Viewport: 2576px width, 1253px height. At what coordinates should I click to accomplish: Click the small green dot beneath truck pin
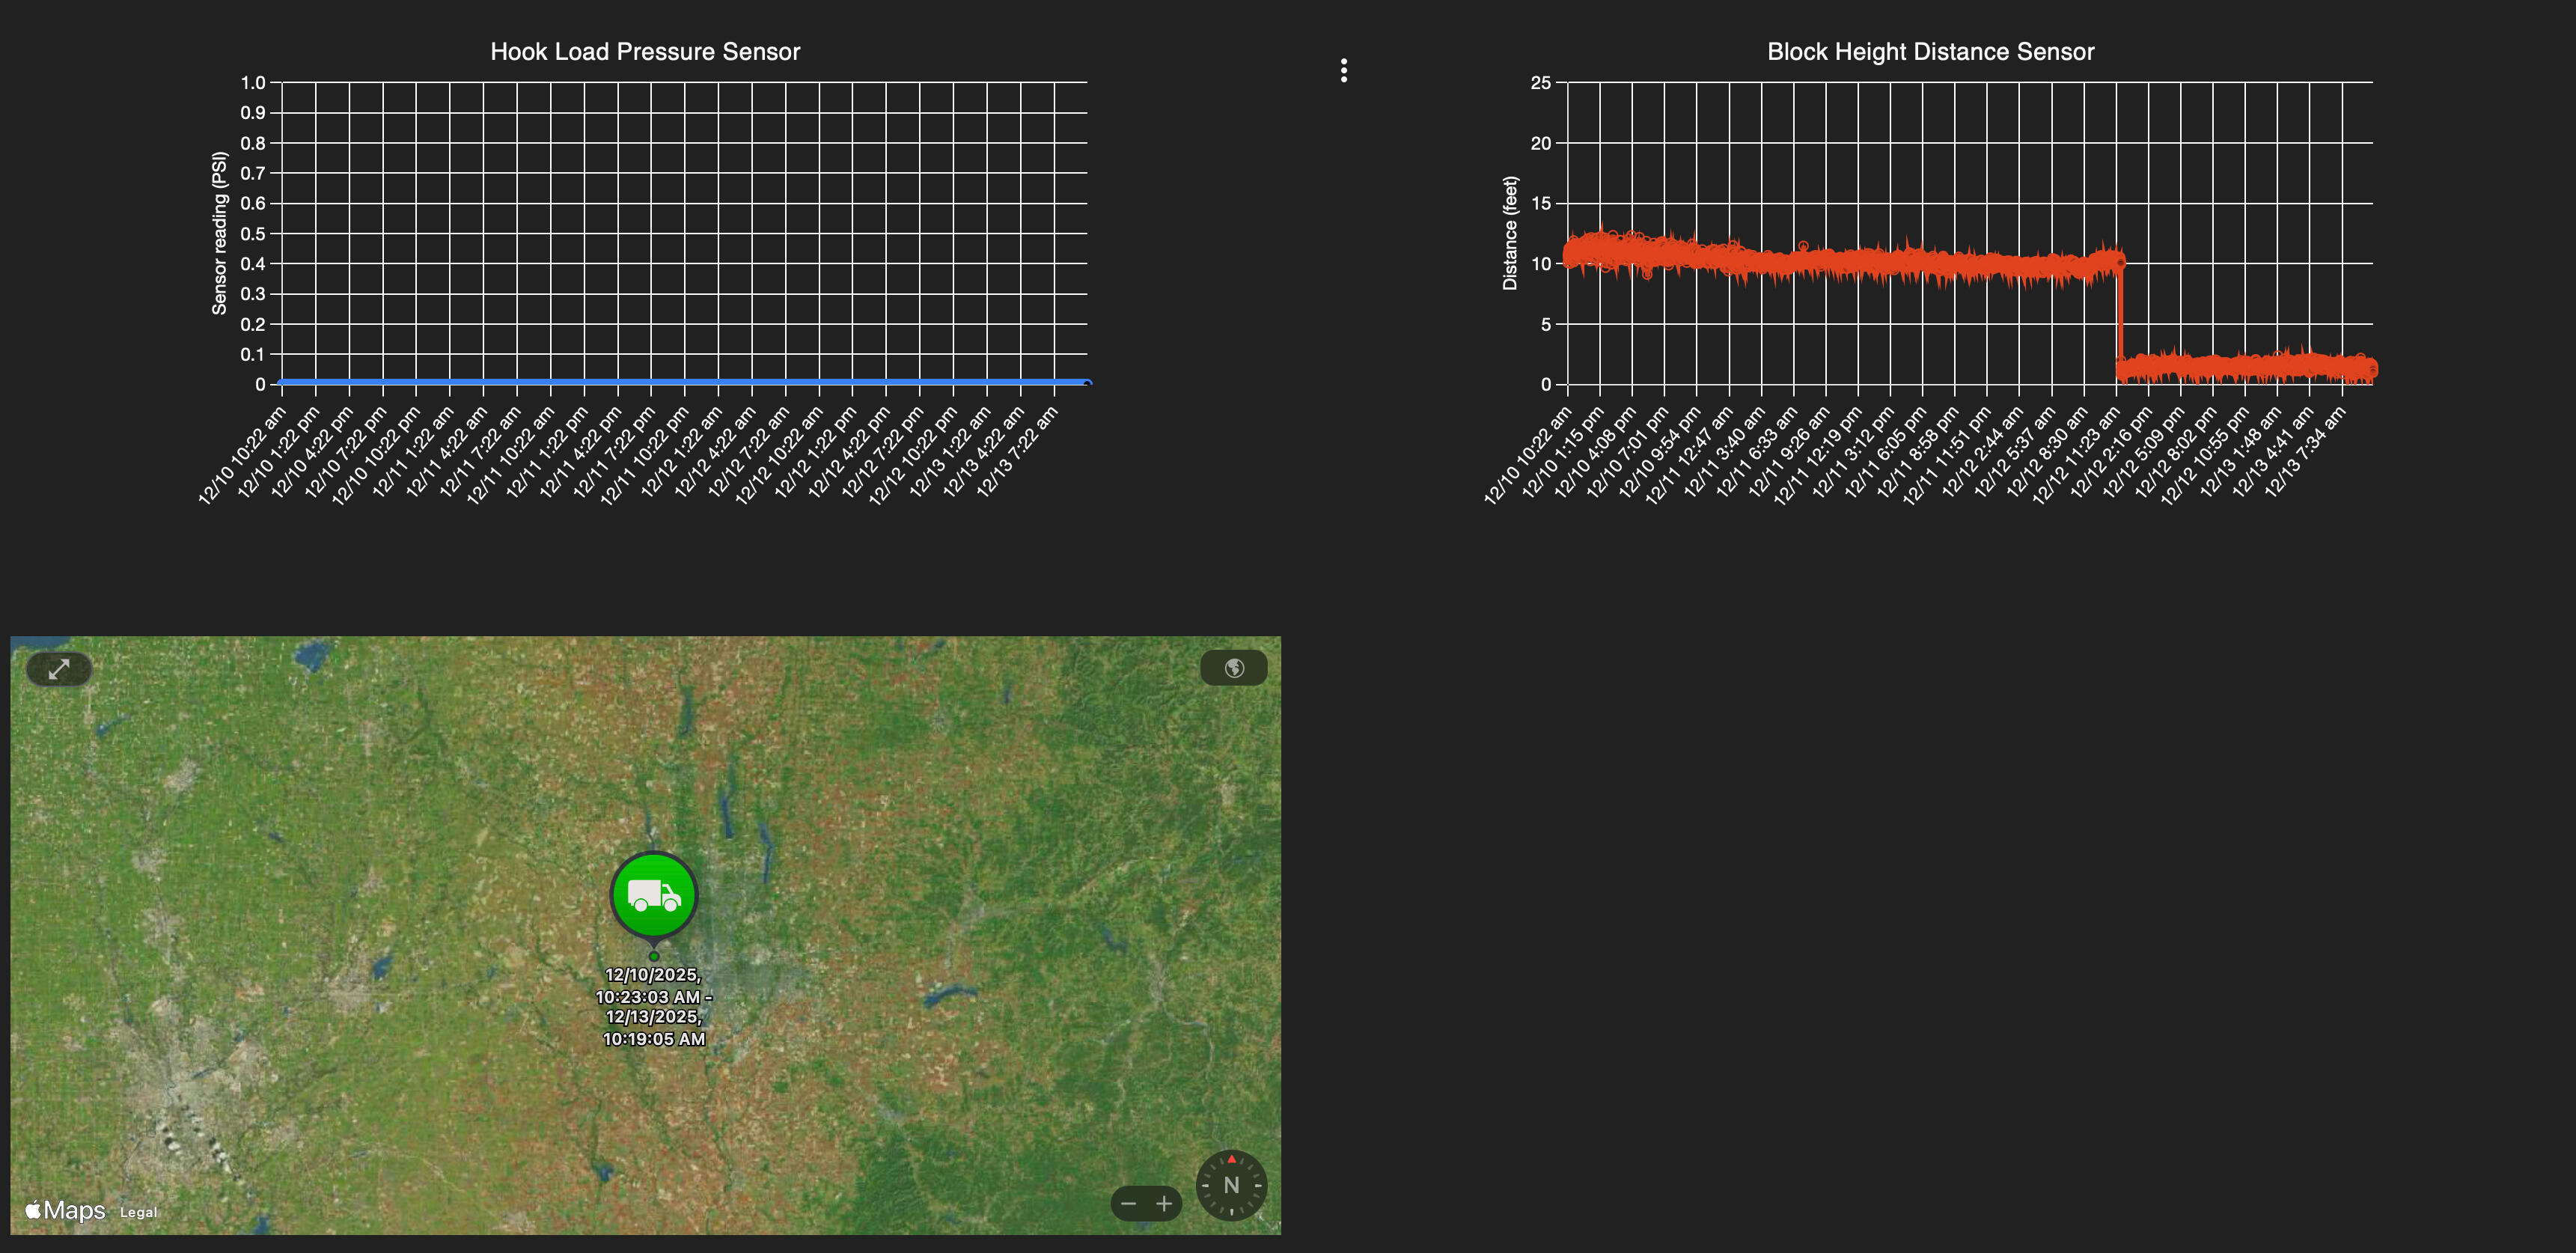[654, 956]
